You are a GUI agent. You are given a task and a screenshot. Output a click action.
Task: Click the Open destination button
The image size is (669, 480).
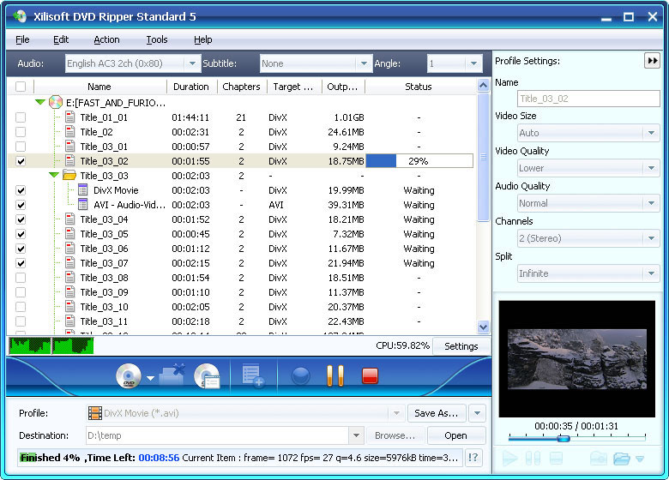pos(455,435)
